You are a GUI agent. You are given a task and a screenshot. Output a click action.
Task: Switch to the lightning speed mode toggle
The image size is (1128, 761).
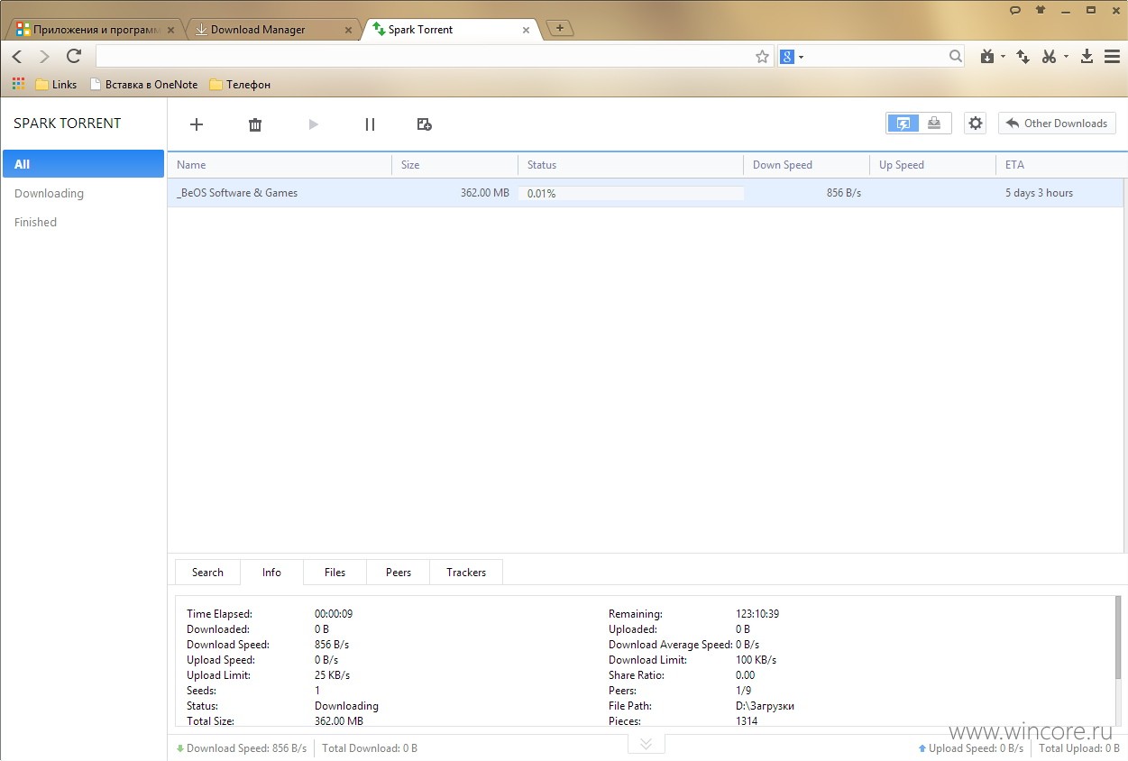[x=903, y=124]
